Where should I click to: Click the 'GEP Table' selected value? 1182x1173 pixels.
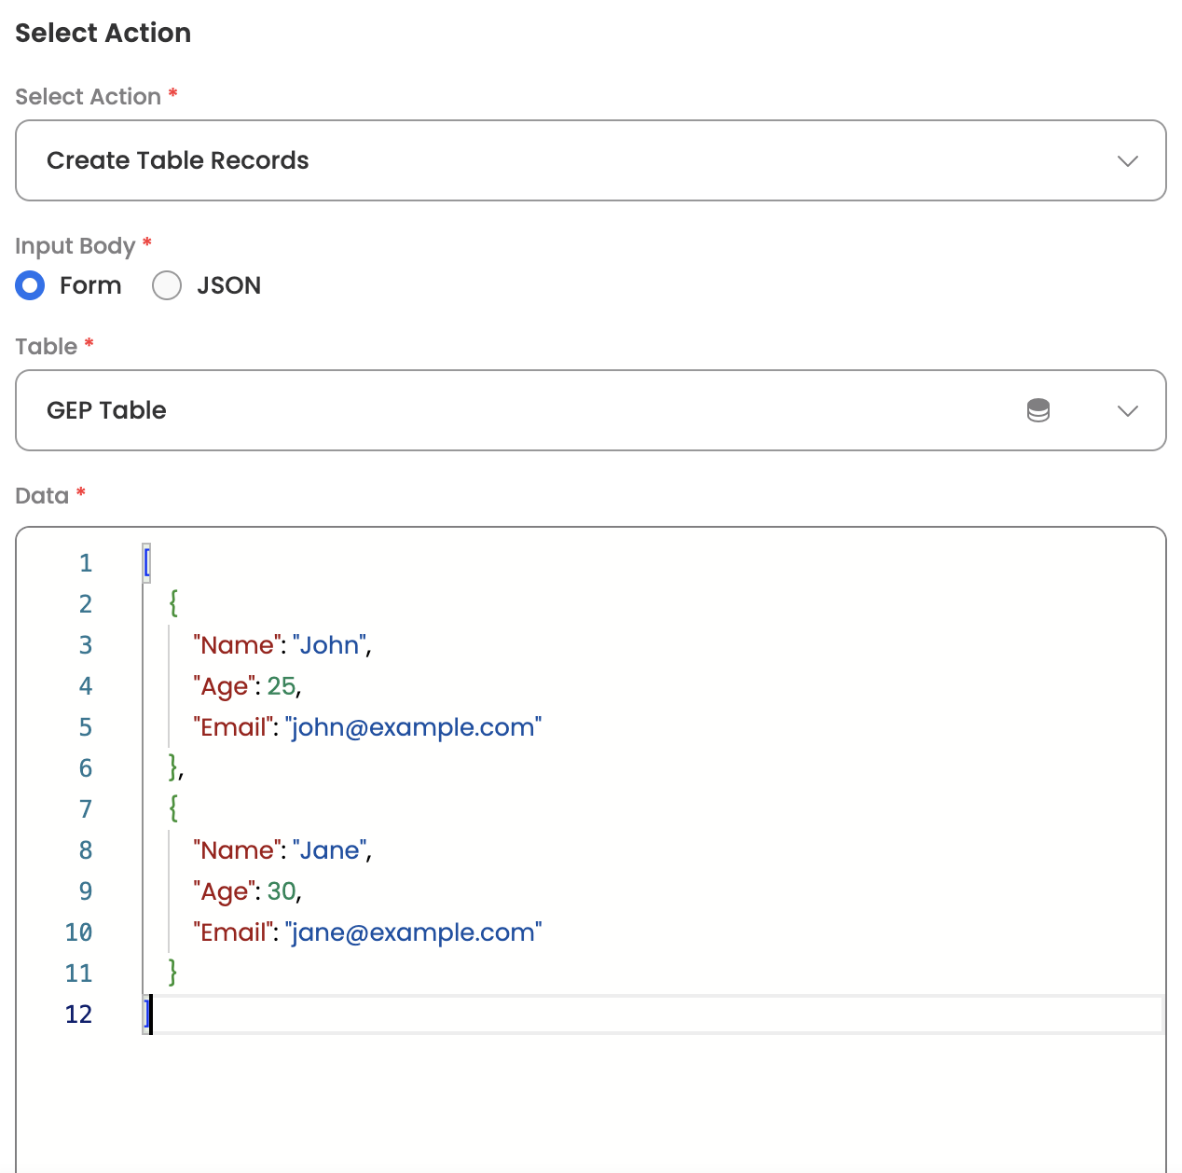tap(106, 410)
